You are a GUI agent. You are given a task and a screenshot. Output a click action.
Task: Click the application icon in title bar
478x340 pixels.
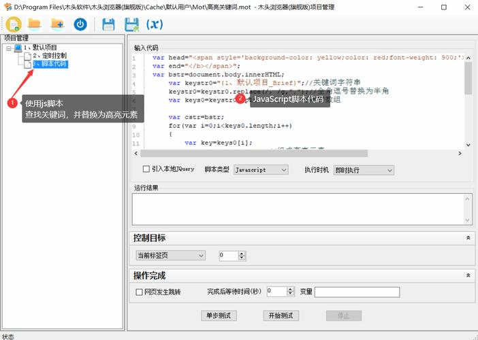[x=7, y=7]
